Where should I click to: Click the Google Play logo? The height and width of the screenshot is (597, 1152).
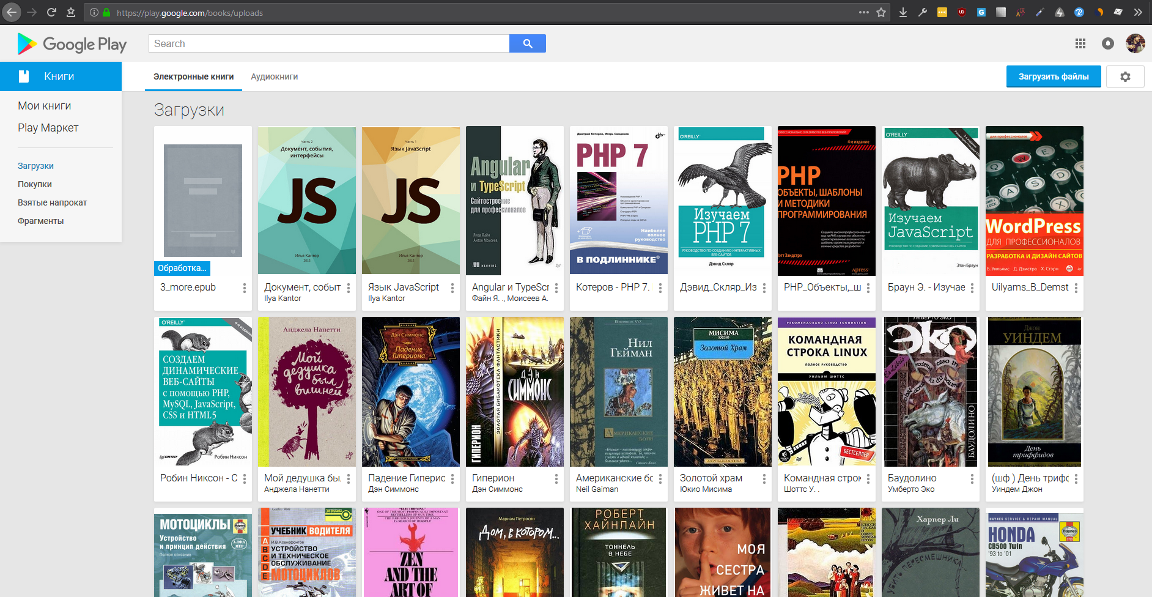pos(72,44)
